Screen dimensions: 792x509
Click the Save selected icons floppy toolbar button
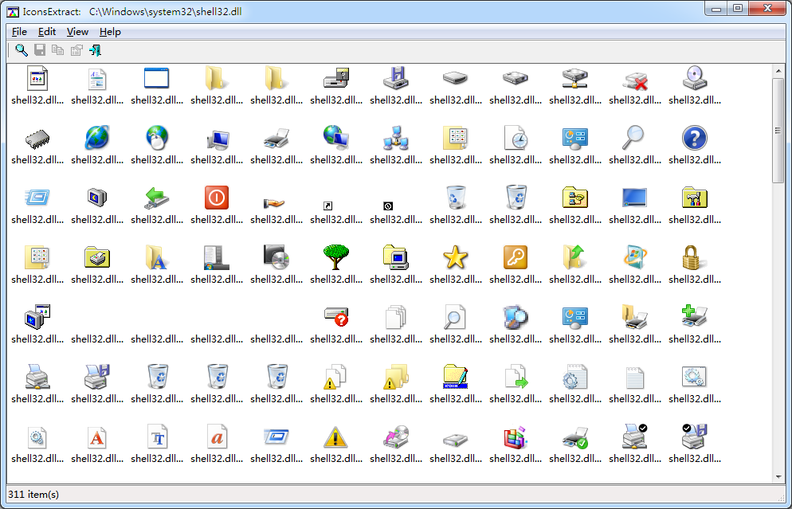[x=40, y=50]
